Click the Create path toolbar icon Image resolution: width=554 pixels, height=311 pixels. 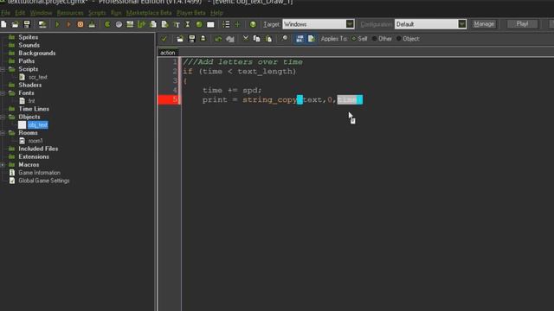pyautogui.click(x=142, y=24)
